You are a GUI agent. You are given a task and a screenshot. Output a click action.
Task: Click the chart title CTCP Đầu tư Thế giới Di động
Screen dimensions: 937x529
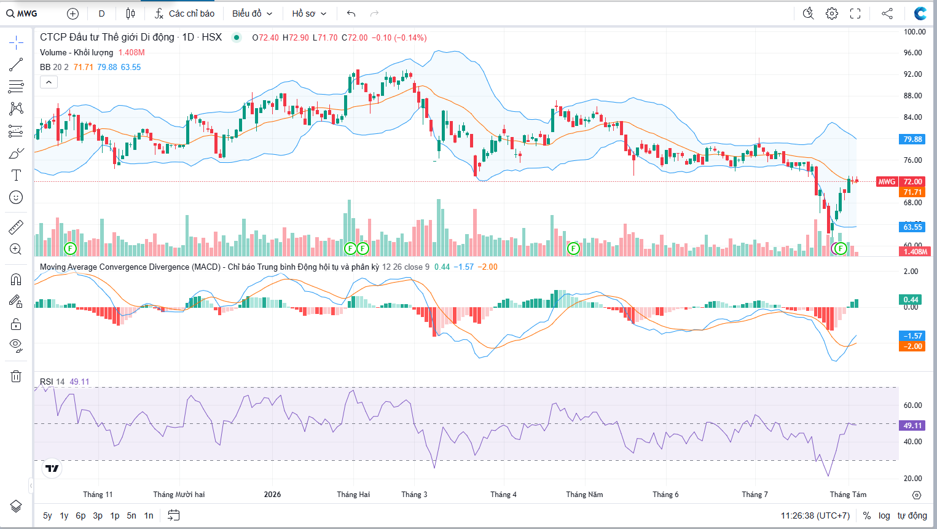pos(107,37)
